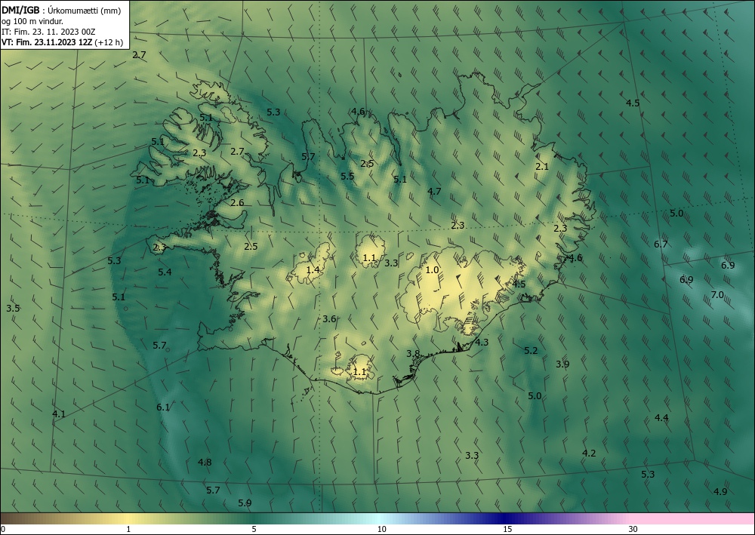Click the "15" tick label on color scale

507,529
